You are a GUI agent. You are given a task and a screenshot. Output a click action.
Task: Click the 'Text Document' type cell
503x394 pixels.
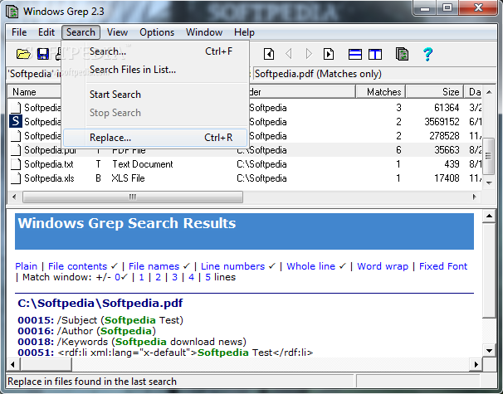[x=143, y=164]
